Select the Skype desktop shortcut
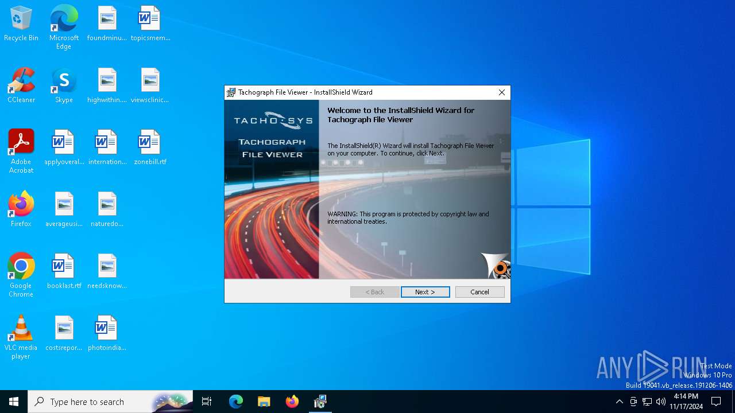The height and width of the screenshot is (413, 735). 64,86
